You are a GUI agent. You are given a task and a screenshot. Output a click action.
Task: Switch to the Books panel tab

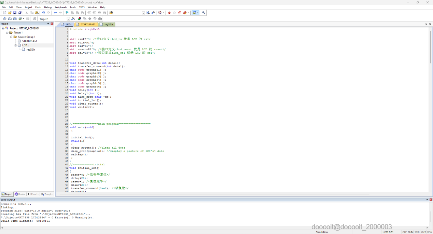(20, 194)
